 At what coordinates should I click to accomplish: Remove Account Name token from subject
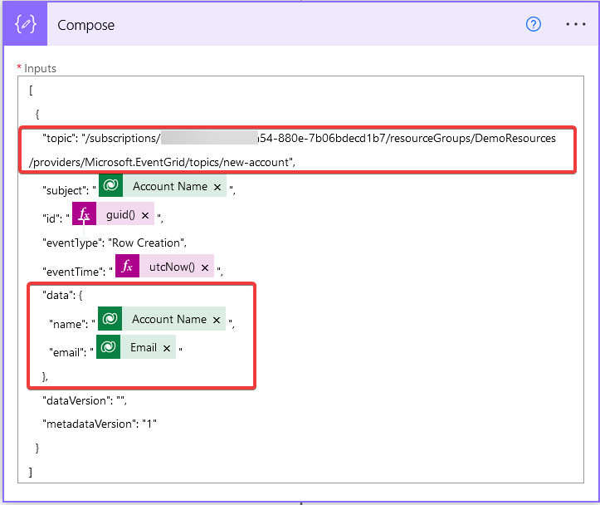coord(217,187)
